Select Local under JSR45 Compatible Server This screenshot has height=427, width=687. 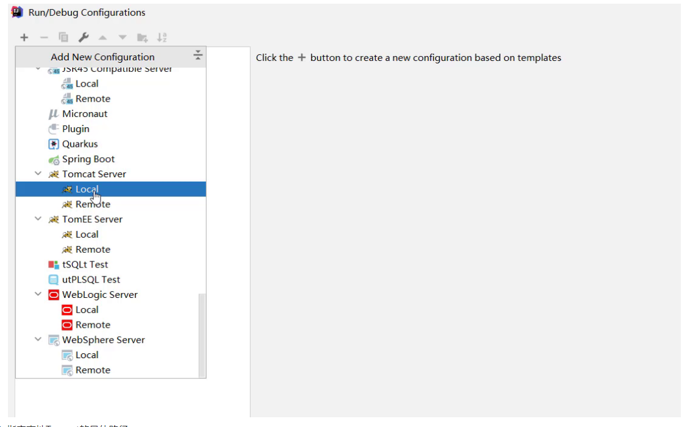[x=111, y=83]
